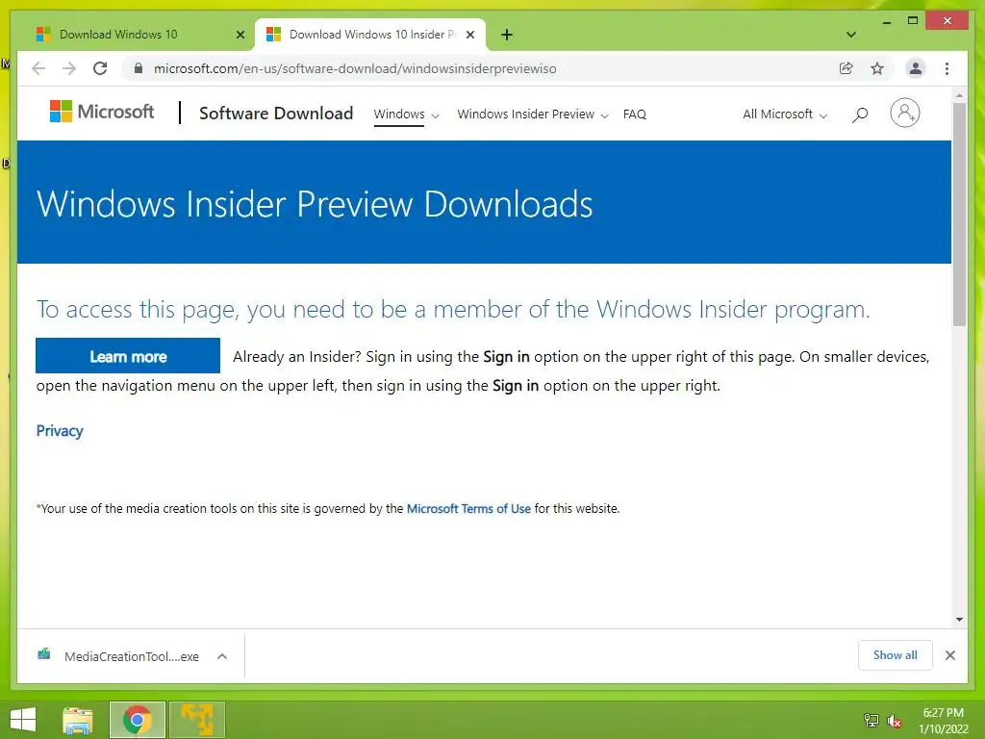Click MediaCreationTool file icon
The height and width of the screenshot is (739, 985).
tap(44, 654)
